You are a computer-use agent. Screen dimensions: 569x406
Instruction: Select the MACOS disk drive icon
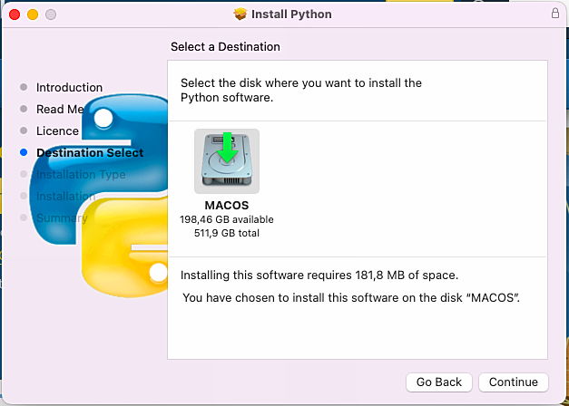coord(227,160)
